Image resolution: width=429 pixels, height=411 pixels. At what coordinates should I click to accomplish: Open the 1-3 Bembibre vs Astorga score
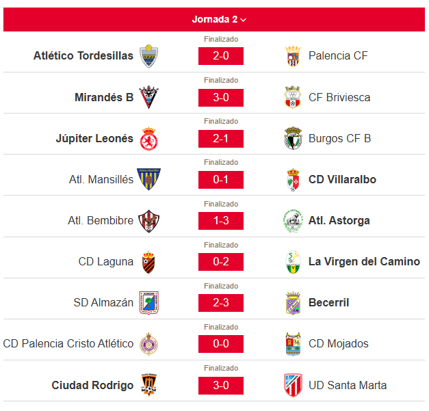tap(221, 221)
